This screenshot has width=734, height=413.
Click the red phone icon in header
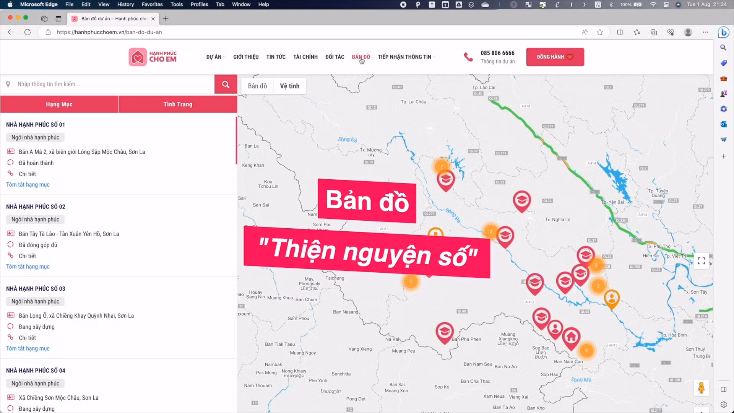(468, 57)
